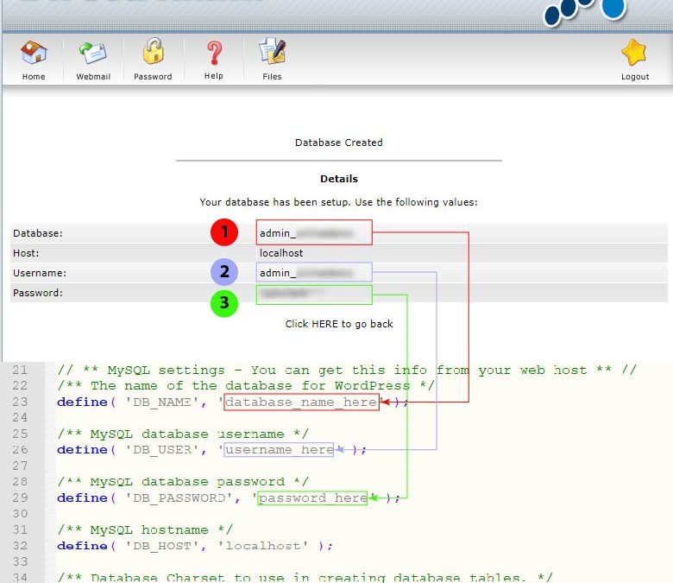Click the Logout label link

(635, 77)
